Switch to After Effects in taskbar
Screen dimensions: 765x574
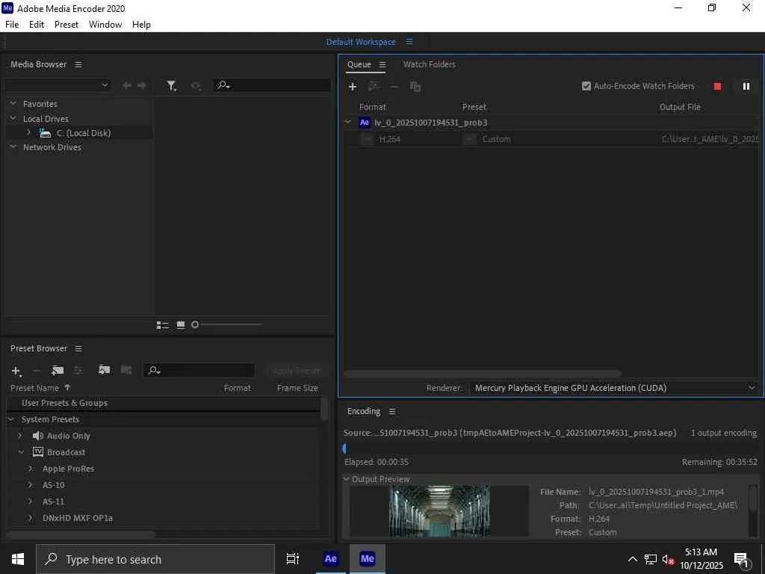click(330, 559)
